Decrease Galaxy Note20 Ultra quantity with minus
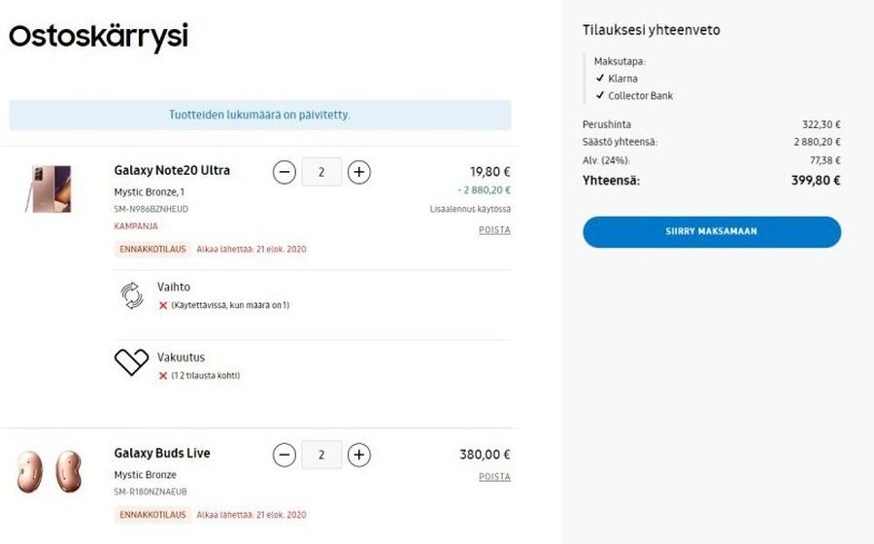This screenshot has height=544, width=874. point(285,173)
